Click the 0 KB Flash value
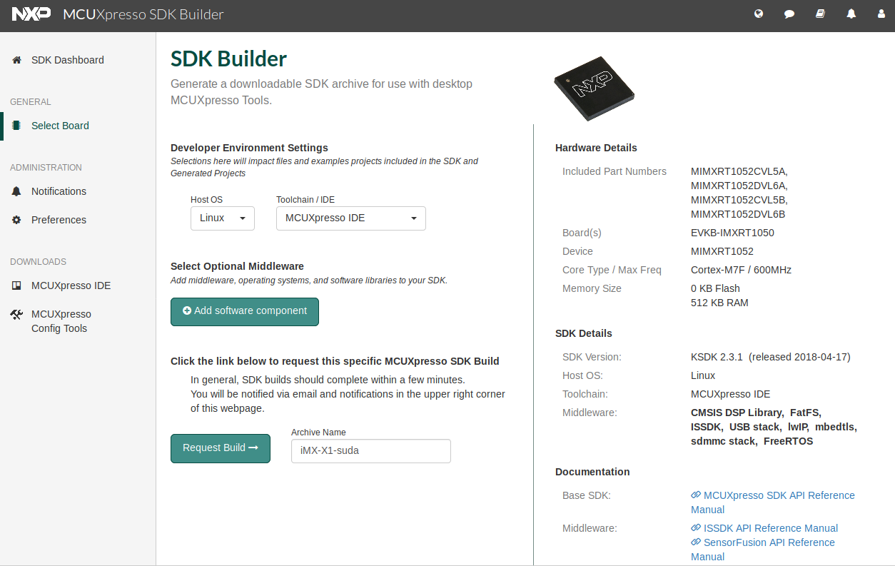 click(715, 288)
